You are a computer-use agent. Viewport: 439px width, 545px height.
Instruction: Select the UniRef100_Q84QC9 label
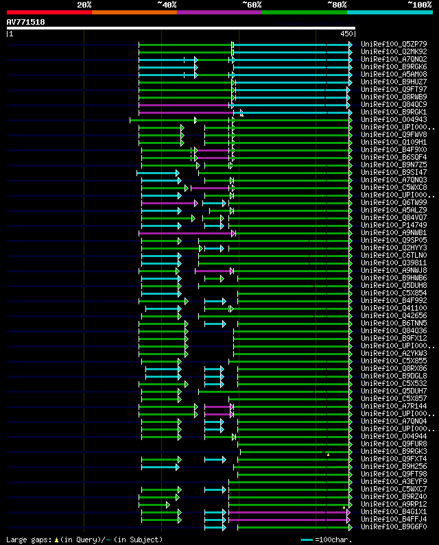pyautogui.click(x=394, y=104)
